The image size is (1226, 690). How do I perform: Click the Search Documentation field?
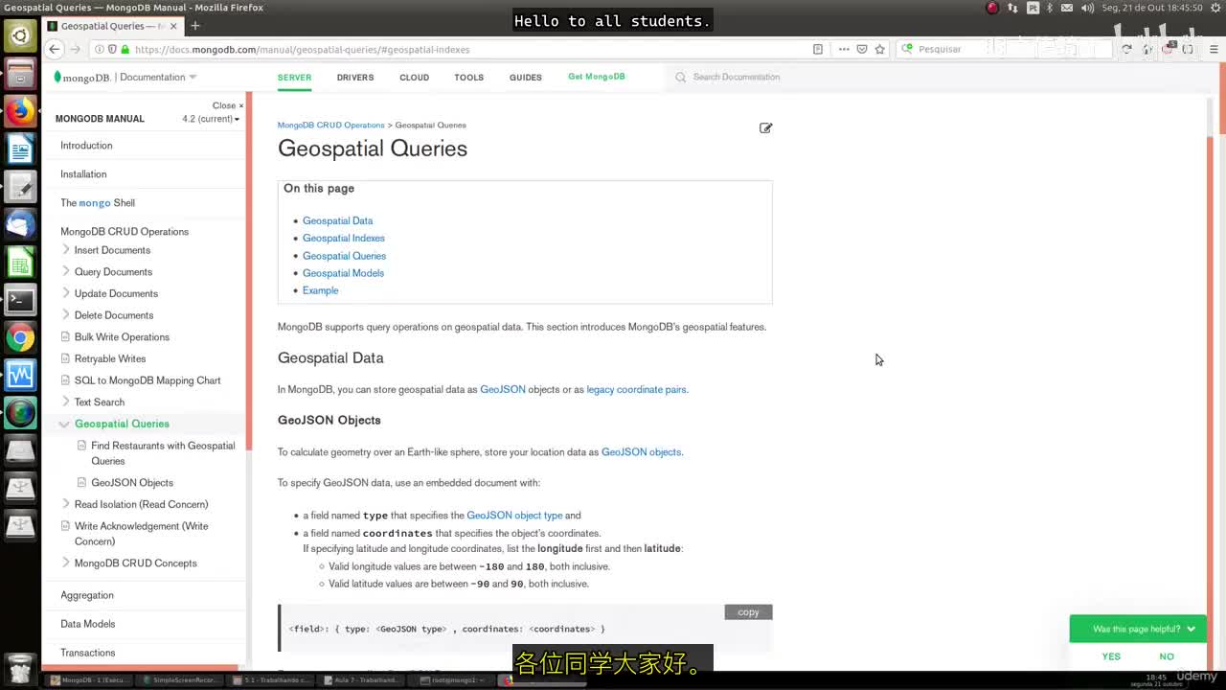(736, 77)
